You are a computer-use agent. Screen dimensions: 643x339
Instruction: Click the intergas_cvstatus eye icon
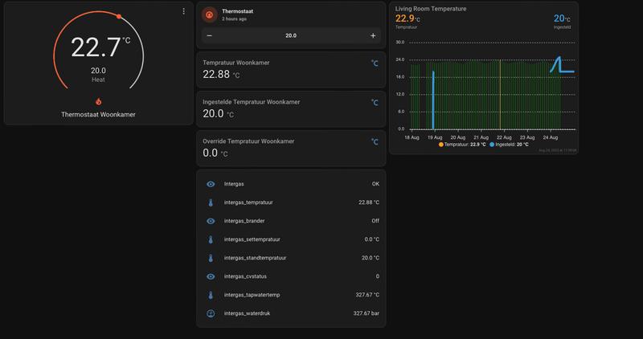coord(211,276)
